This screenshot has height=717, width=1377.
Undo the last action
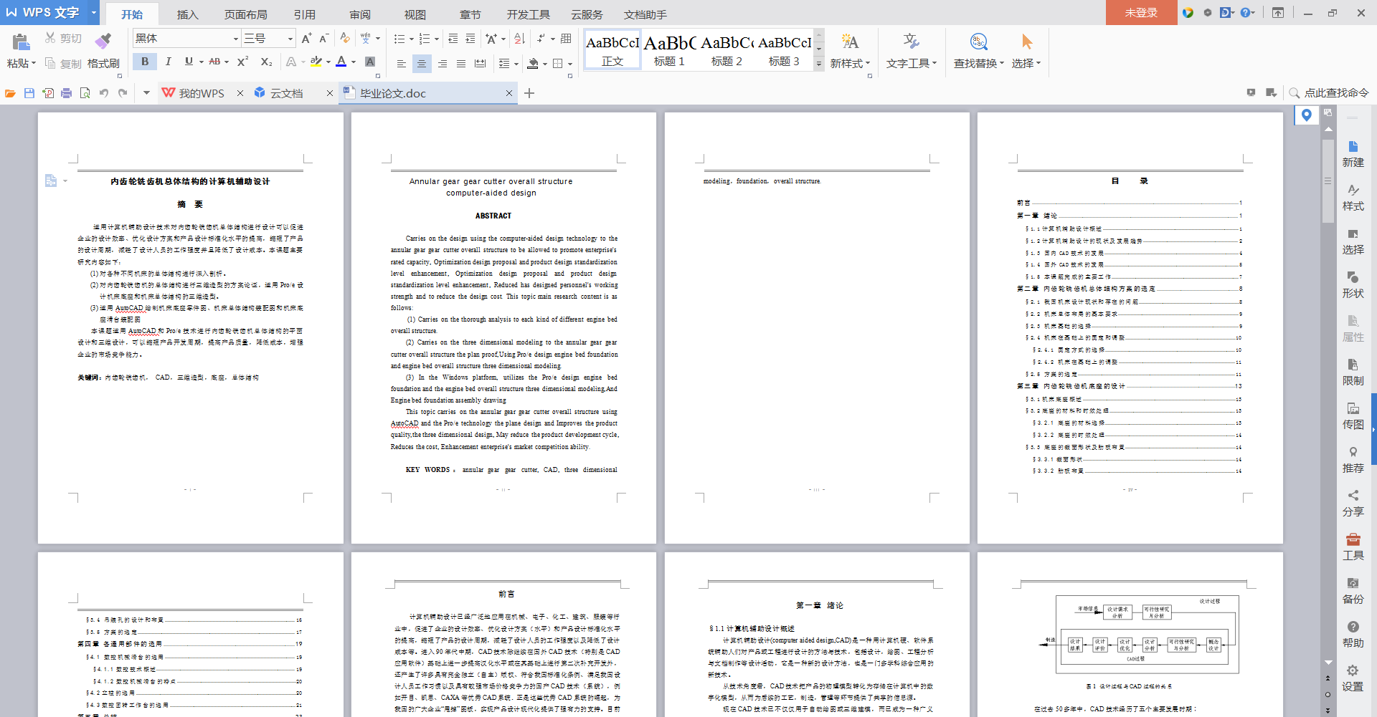pos(104,93)
